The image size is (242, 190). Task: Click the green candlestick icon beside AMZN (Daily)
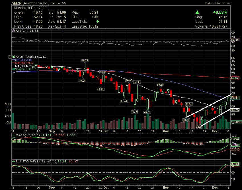[14, 57]
